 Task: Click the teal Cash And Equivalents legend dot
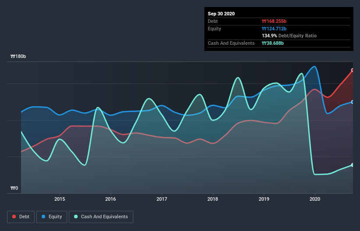coord(76,217)
